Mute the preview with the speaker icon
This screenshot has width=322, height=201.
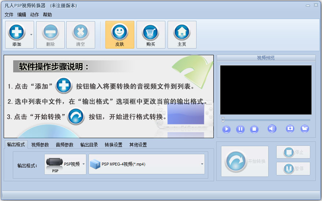point(272,129)
